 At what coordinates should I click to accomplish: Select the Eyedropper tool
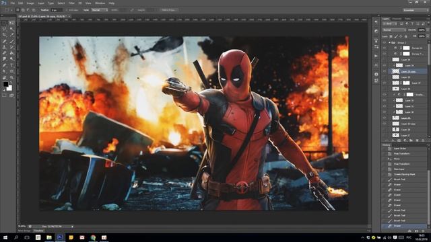click(11, 35)
